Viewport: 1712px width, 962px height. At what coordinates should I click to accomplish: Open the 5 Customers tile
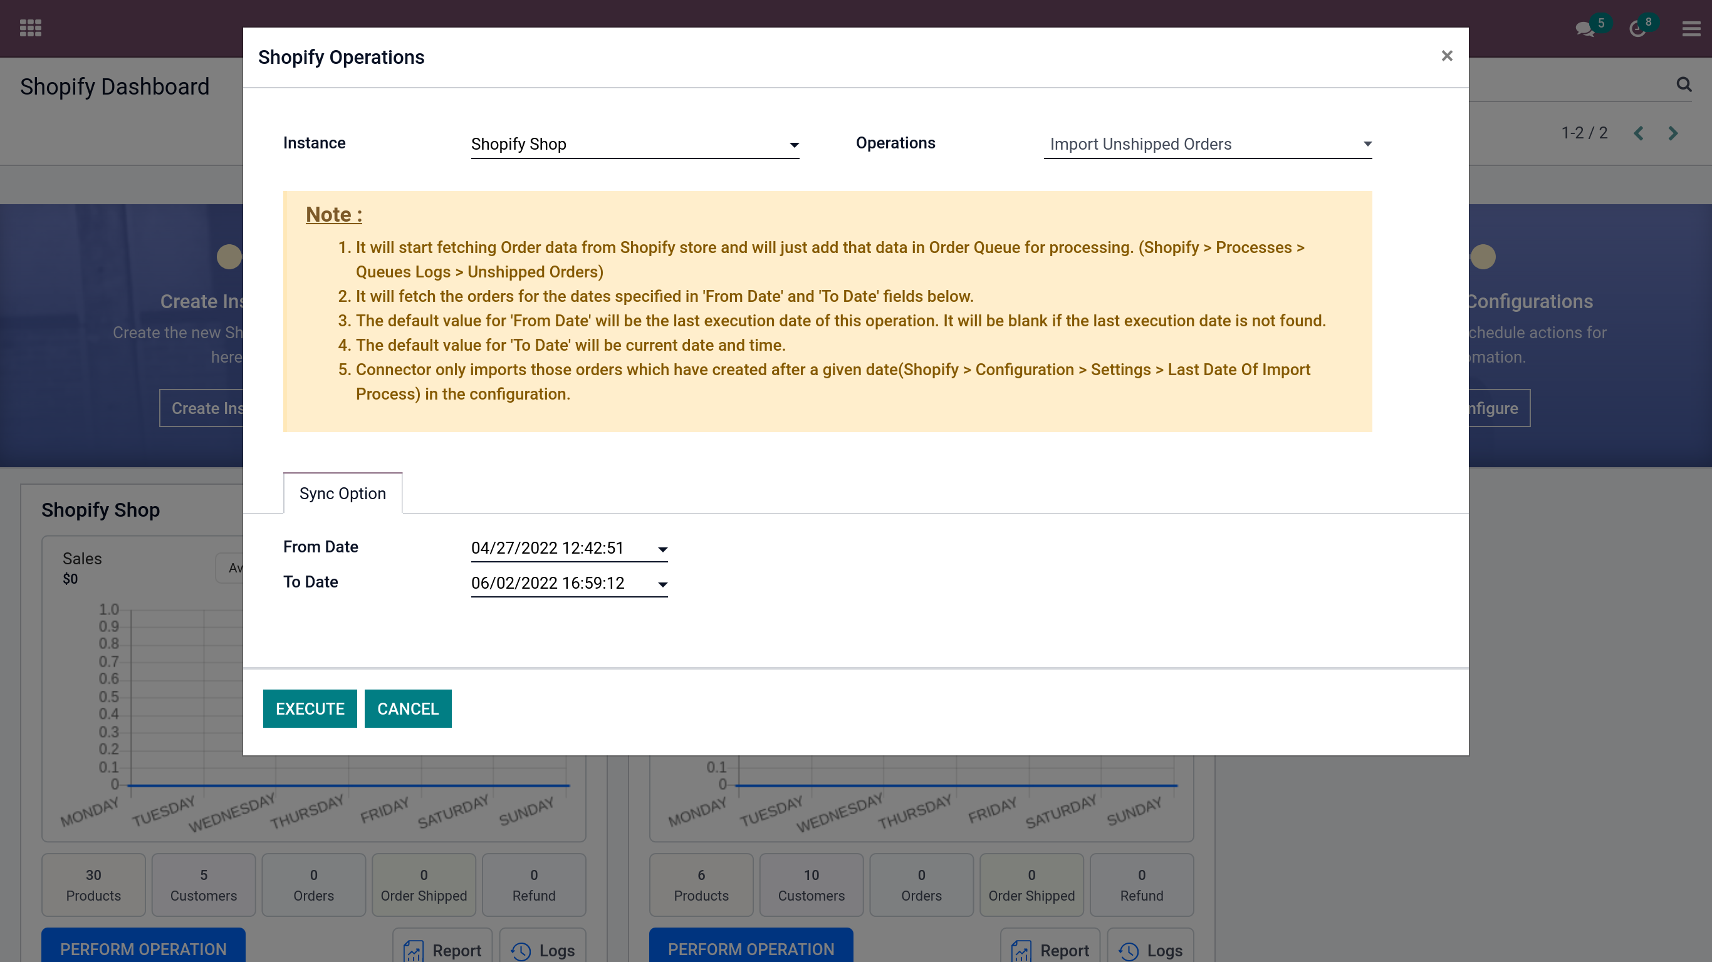tap(204, 885)
